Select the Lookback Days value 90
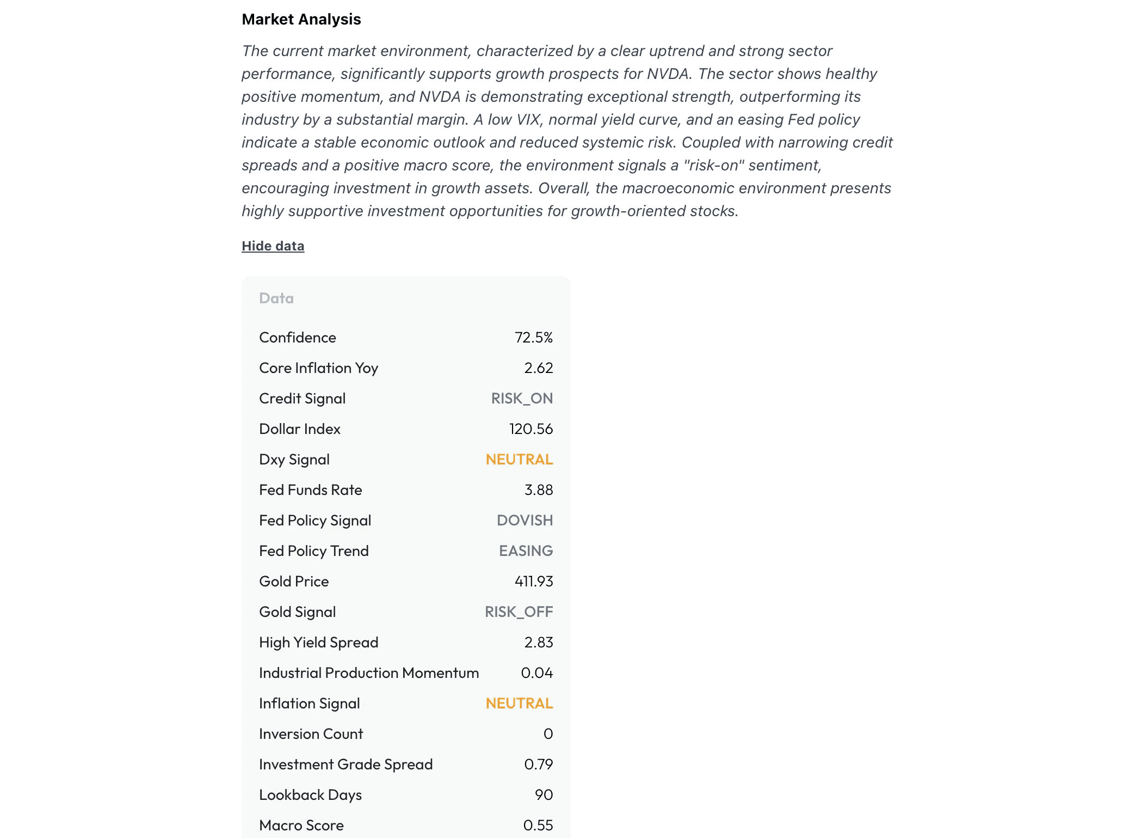1123x838 pixels. tap(542, 794)
